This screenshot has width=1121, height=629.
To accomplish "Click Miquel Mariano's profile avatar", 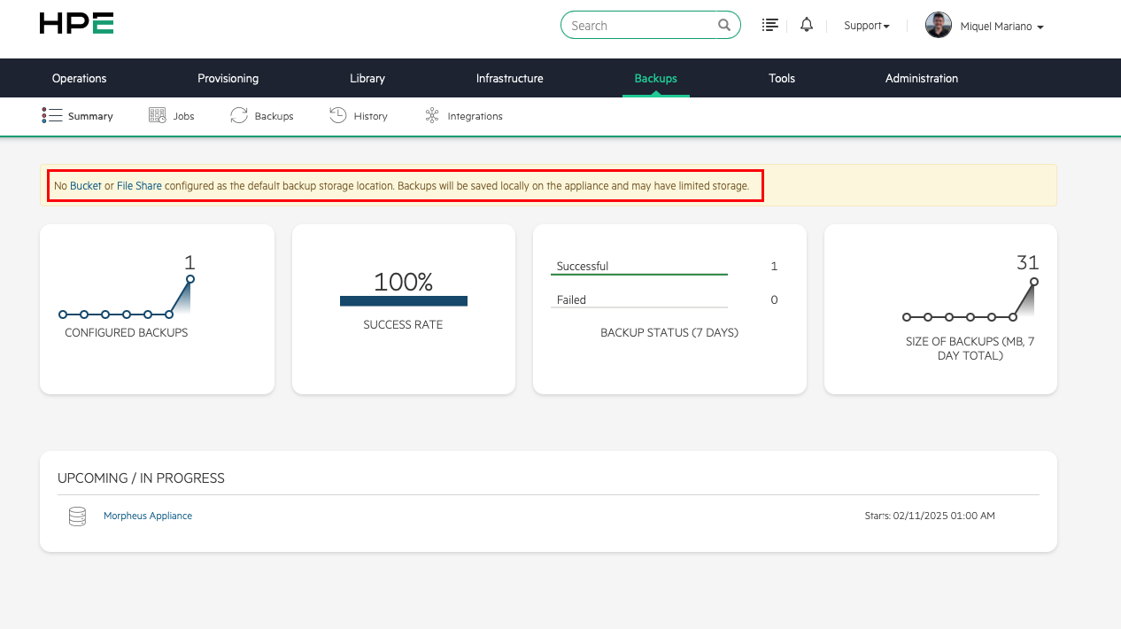I will point(938,26).
